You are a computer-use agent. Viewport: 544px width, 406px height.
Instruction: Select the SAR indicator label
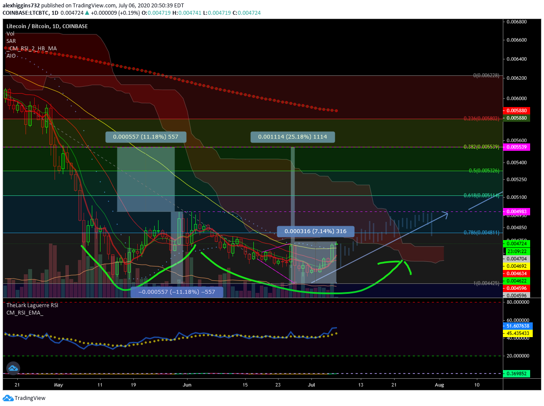click(x=11, y=41)
